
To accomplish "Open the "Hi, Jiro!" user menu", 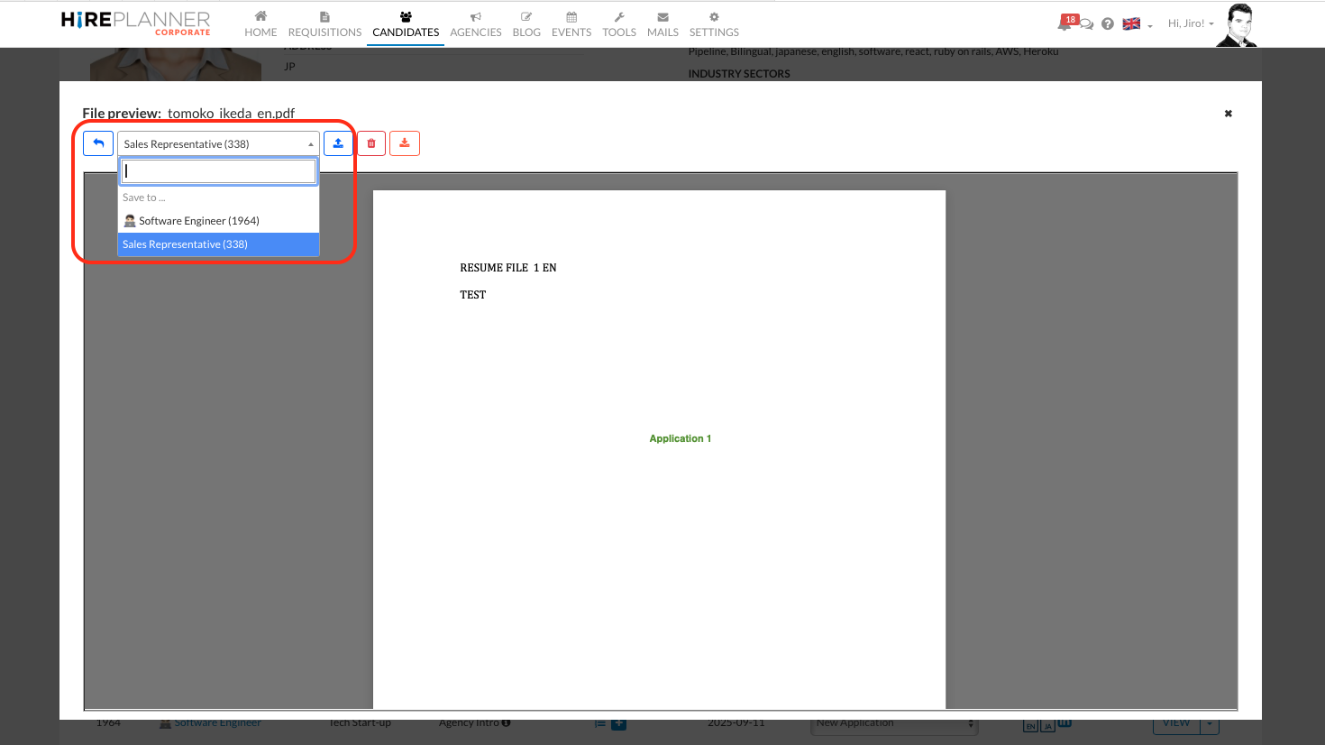I will (1191, 23).
